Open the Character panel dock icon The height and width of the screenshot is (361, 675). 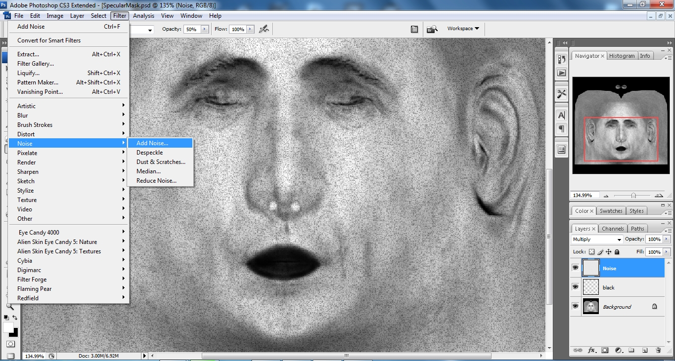pos(562,115)
